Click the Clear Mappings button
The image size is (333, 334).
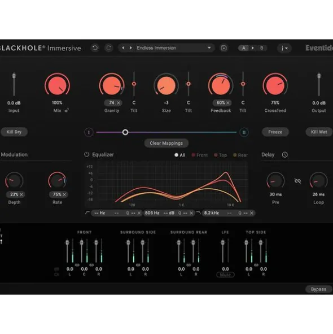[166, 143]
